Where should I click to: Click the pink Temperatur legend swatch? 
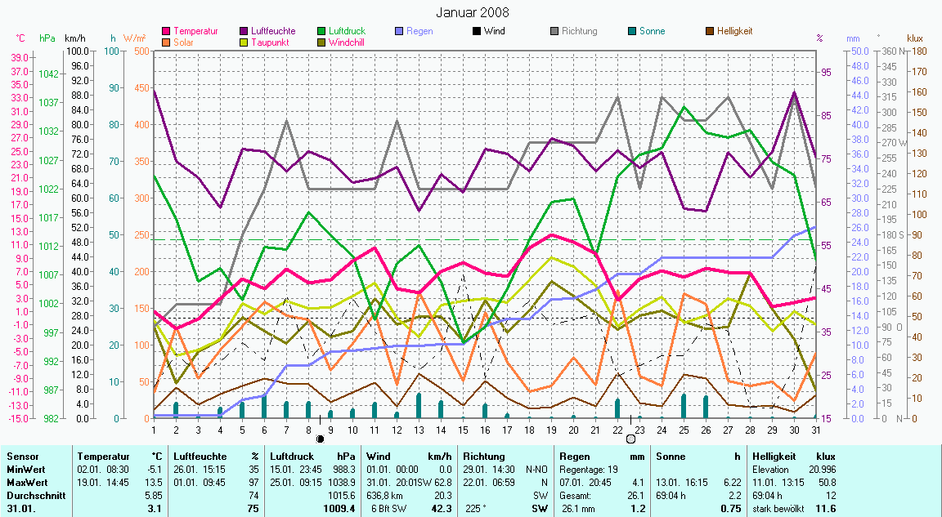coord(168,31)
